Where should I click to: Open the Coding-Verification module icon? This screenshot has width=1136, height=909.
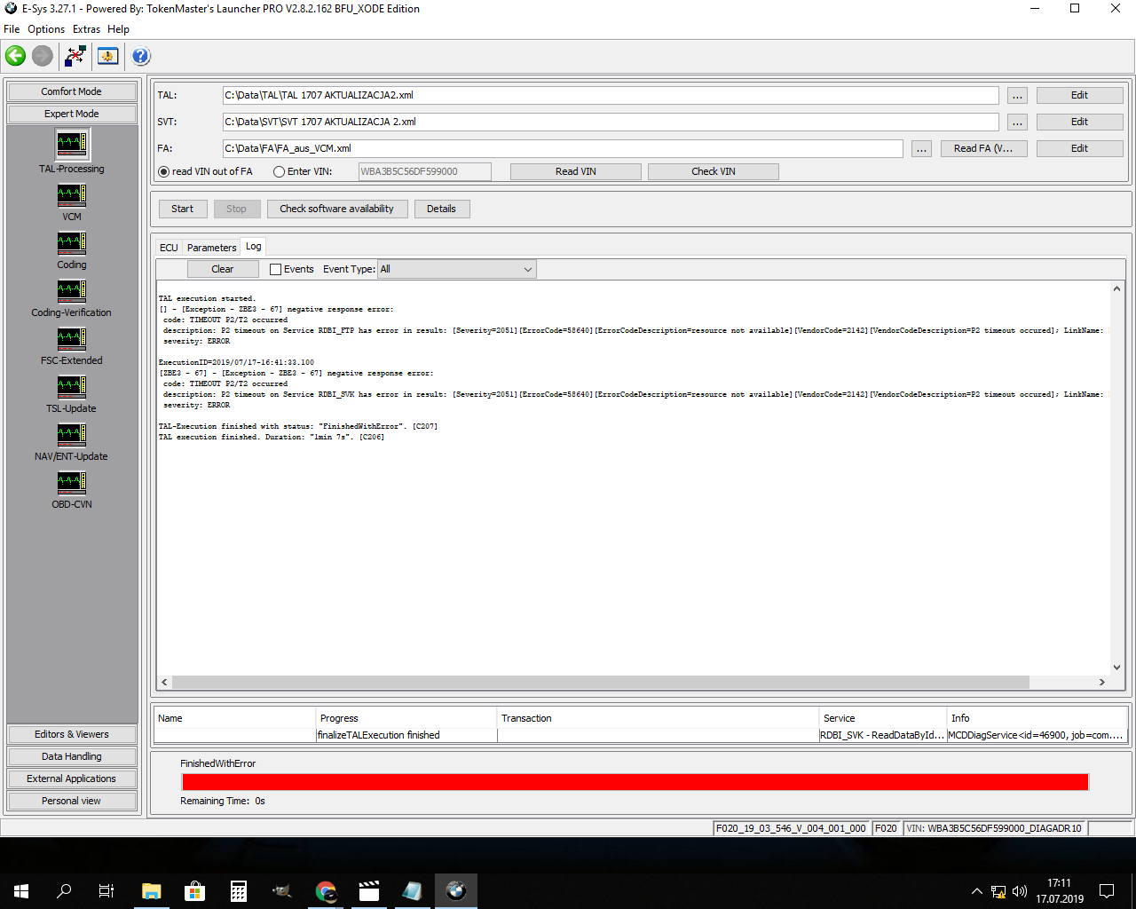[x=72, y=289]
